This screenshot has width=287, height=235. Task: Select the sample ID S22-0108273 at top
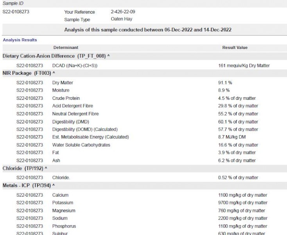pyautogui.click(x=16, y=12)
